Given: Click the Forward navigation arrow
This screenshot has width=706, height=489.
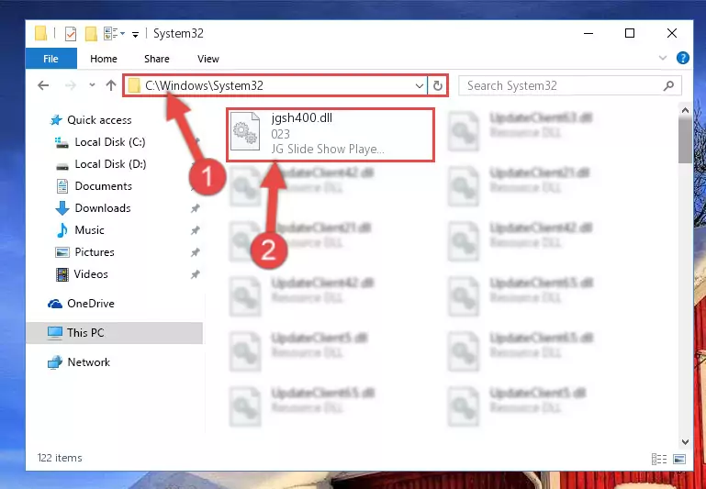Looking at the screenshot, I should click(71, 85).
